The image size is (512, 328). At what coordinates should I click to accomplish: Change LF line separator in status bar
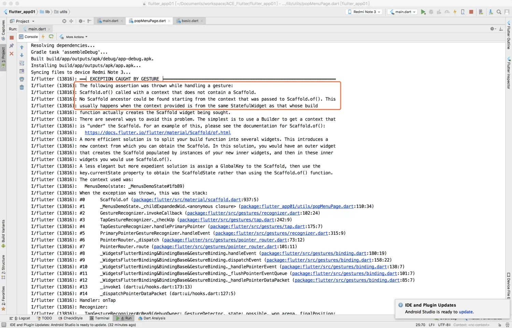coord(432,325)
